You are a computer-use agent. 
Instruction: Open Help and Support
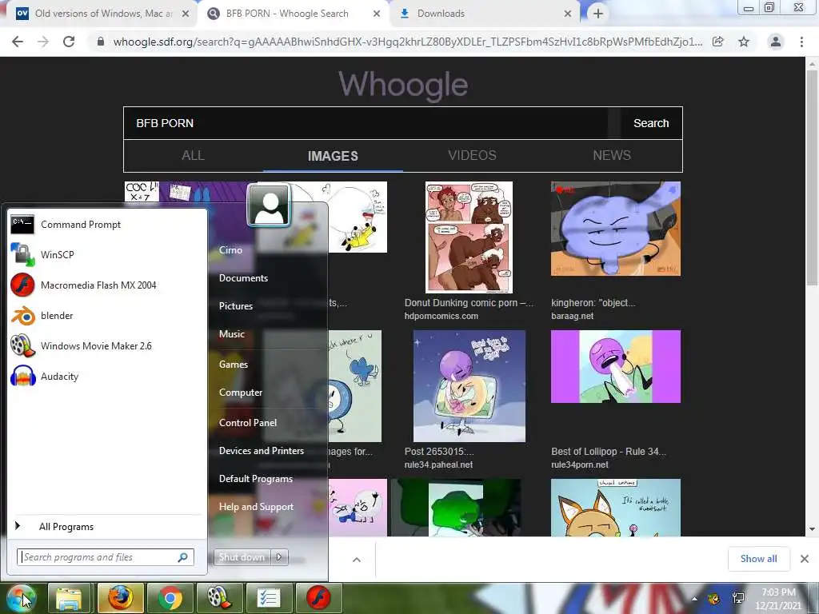coord(256,507)
